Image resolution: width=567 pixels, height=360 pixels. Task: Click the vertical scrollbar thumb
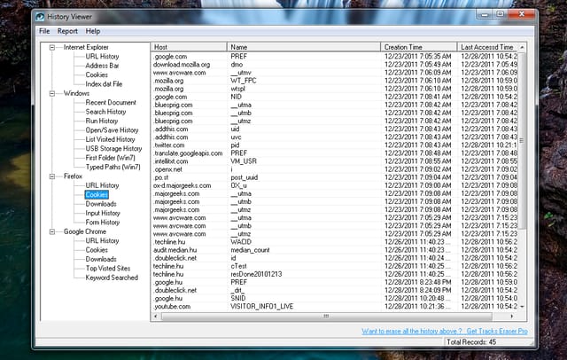click(522, 140)
